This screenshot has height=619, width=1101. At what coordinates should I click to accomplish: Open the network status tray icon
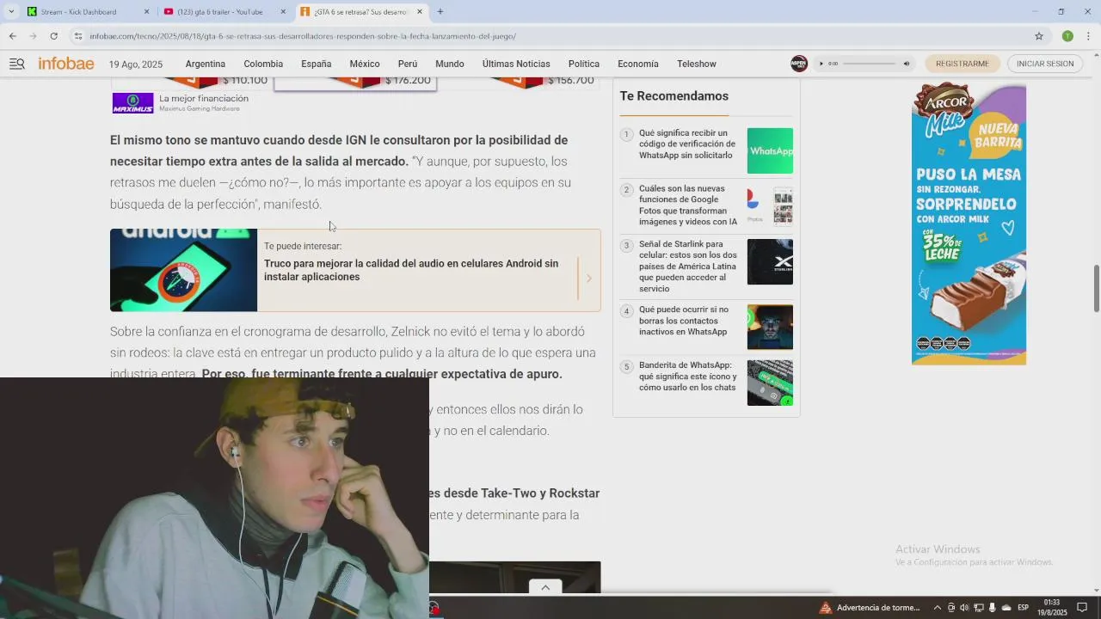[978, 608]
